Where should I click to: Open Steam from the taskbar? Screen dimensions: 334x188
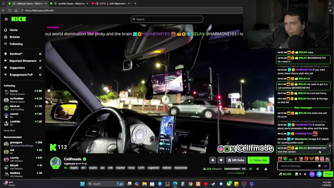point(213,184)
